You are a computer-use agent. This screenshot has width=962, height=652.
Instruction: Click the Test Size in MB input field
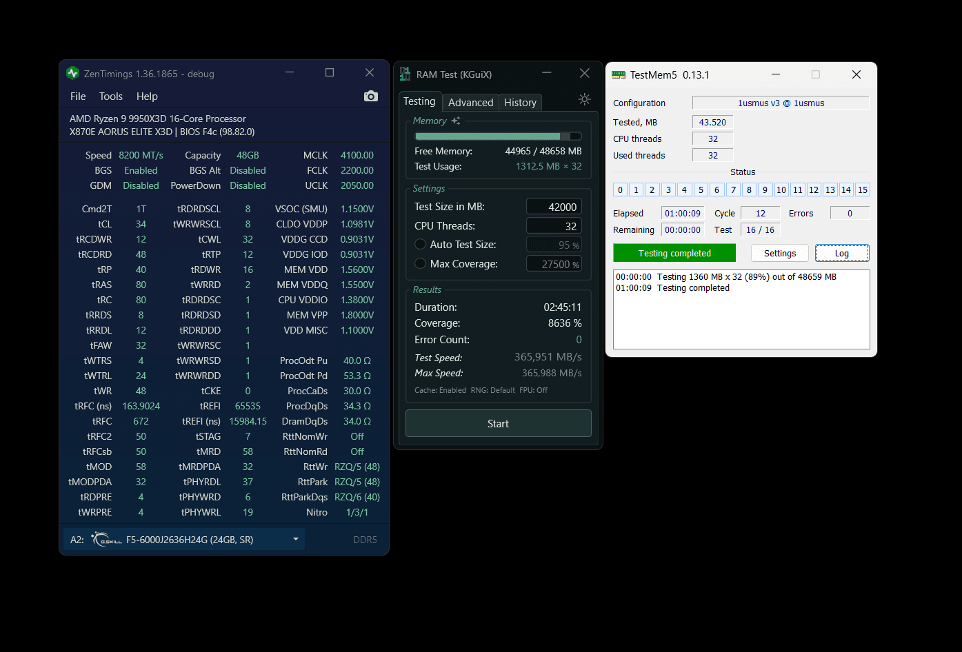(554, 207)
